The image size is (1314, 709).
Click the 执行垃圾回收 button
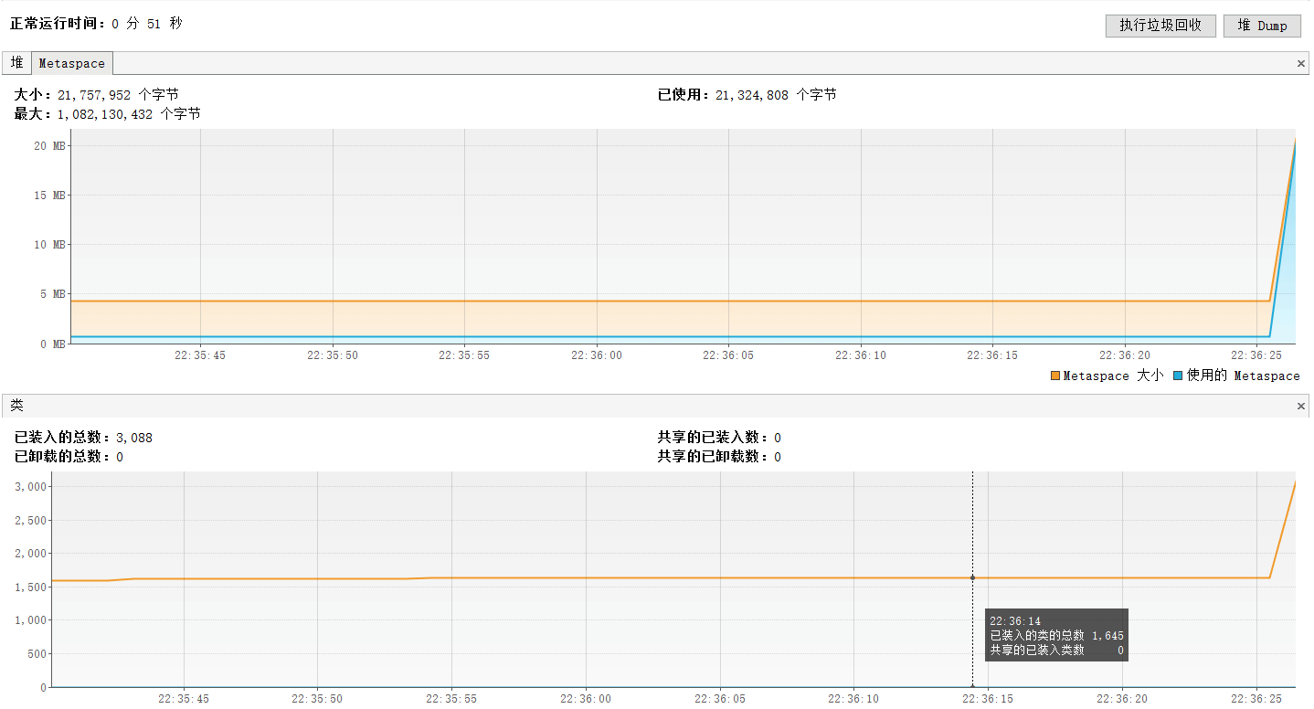(x=1160, y=26)
